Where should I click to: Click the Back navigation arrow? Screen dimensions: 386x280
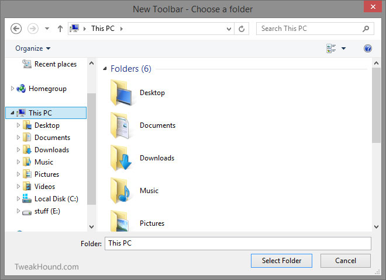(16, 29)
